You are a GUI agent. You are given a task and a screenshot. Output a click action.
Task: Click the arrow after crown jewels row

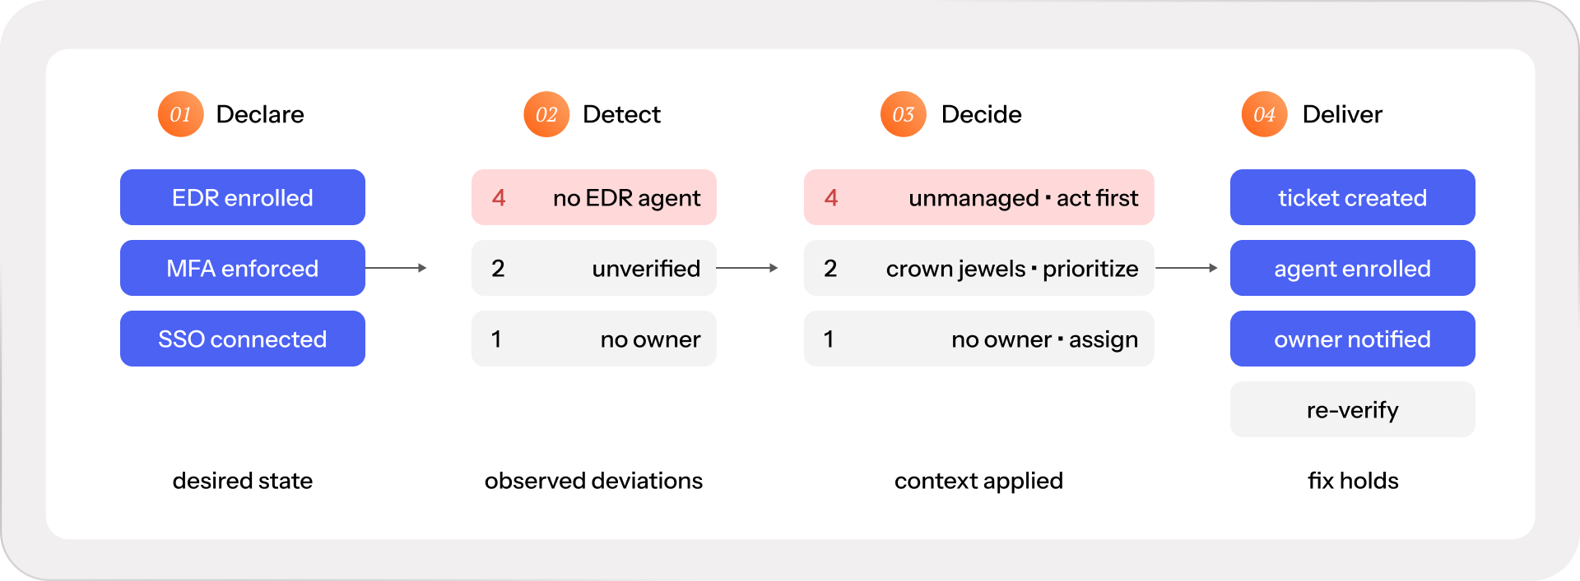(1187, 268)
